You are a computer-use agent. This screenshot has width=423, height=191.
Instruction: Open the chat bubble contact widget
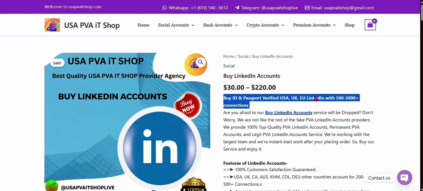(404, 177)
